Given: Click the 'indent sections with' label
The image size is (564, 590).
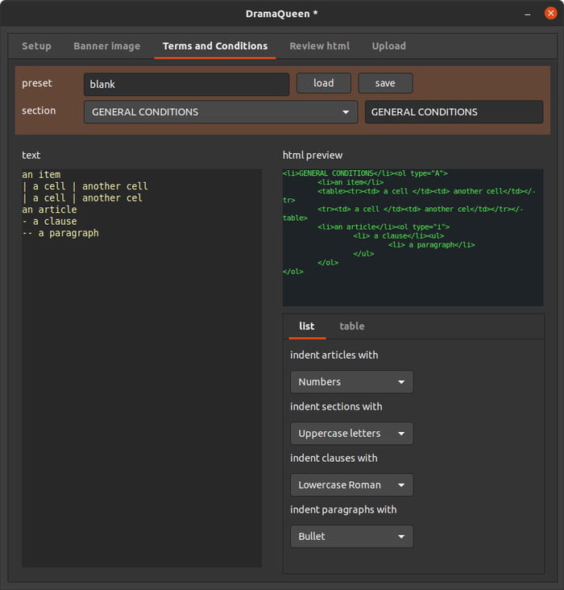Looking at the screenshot, I should (336, 407).
